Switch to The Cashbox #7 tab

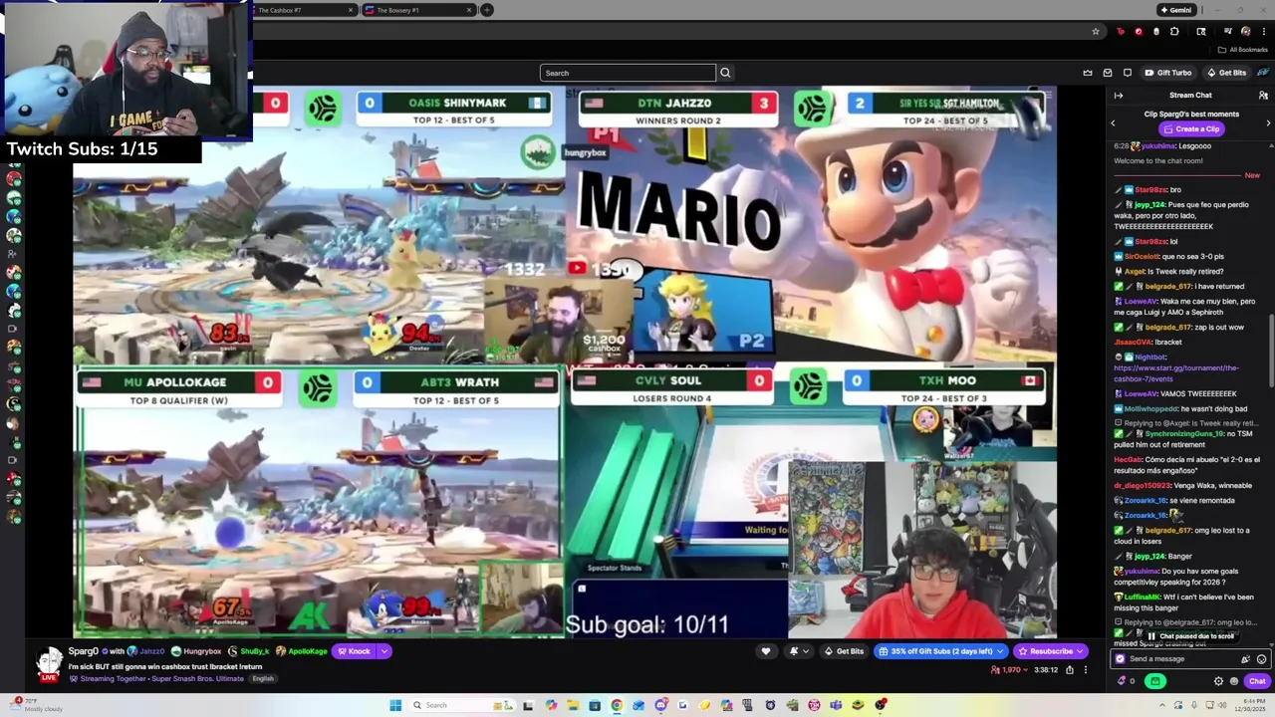(x=299, y=10)
